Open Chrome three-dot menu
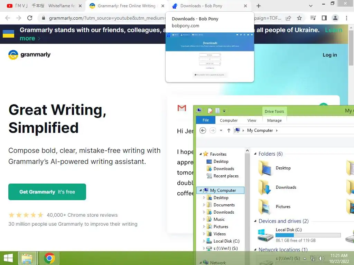 click(x=346, y=18)
